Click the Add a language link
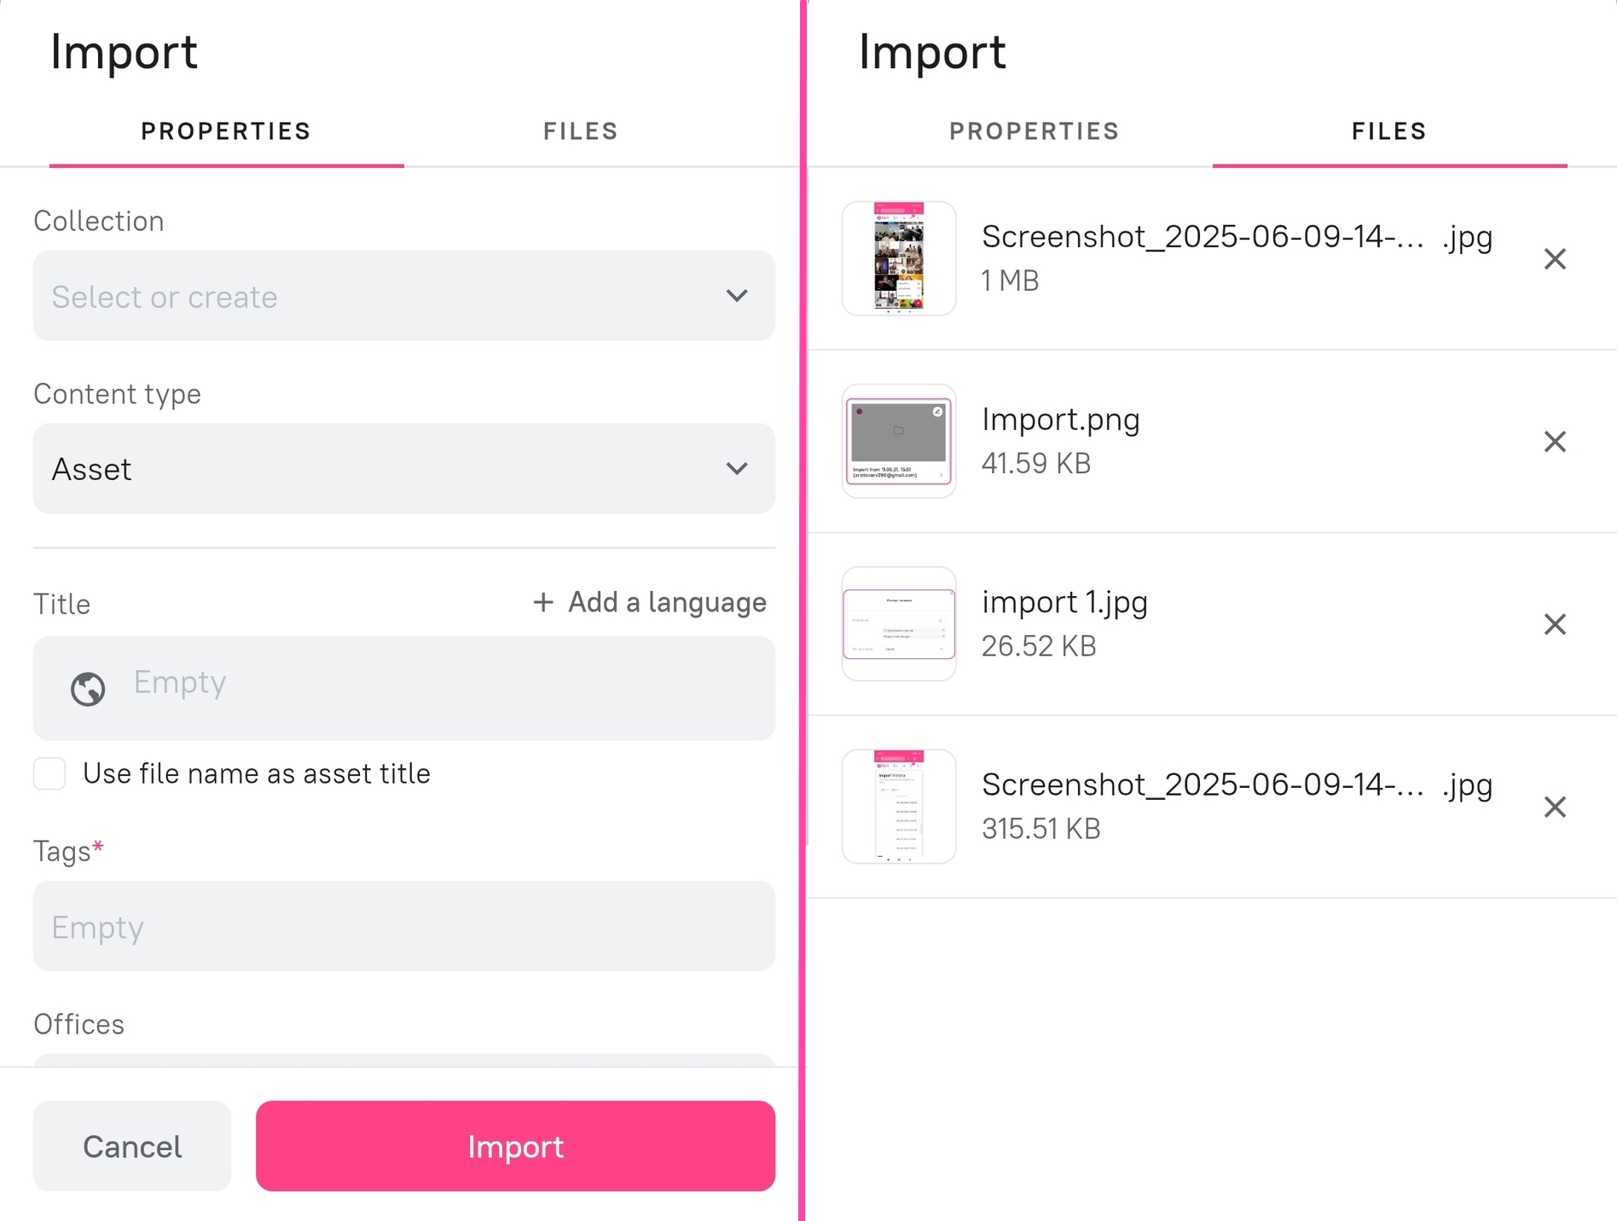The width and height of the screenshot is (1617, 1221). [x=667, y=603]
